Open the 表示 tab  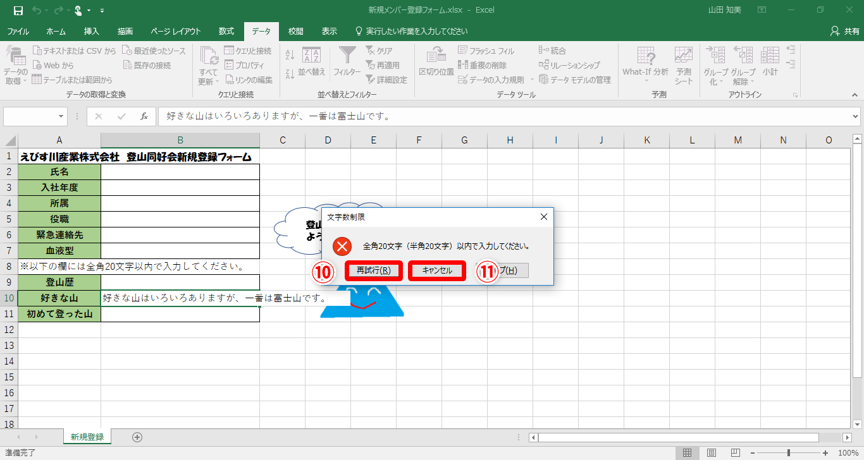coord(329,31)
